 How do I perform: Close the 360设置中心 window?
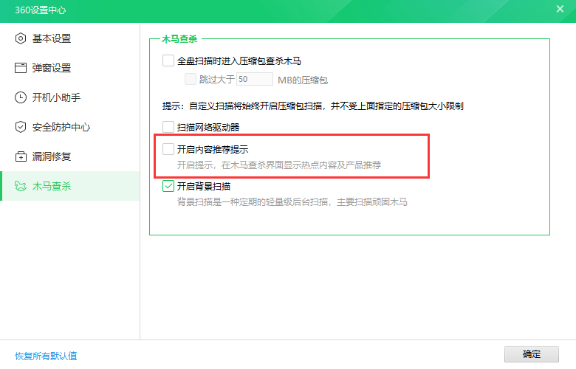coord(560,9)
